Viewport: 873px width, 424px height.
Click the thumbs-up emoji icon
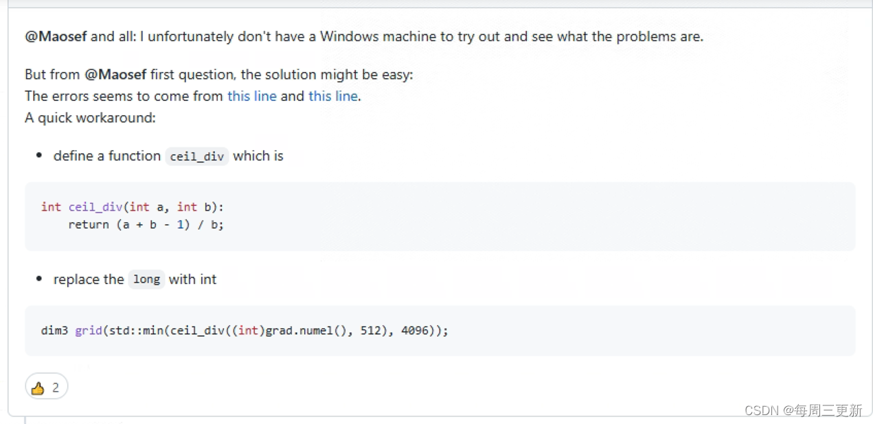(38, 386)
